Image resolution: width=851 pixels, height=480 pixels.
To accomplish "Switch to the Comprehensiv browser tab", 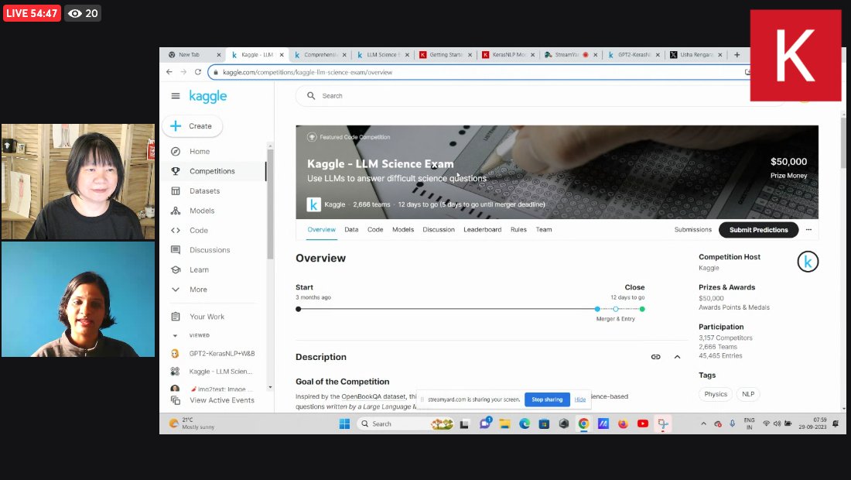I will pyautogui.click(x=320, y=55).
